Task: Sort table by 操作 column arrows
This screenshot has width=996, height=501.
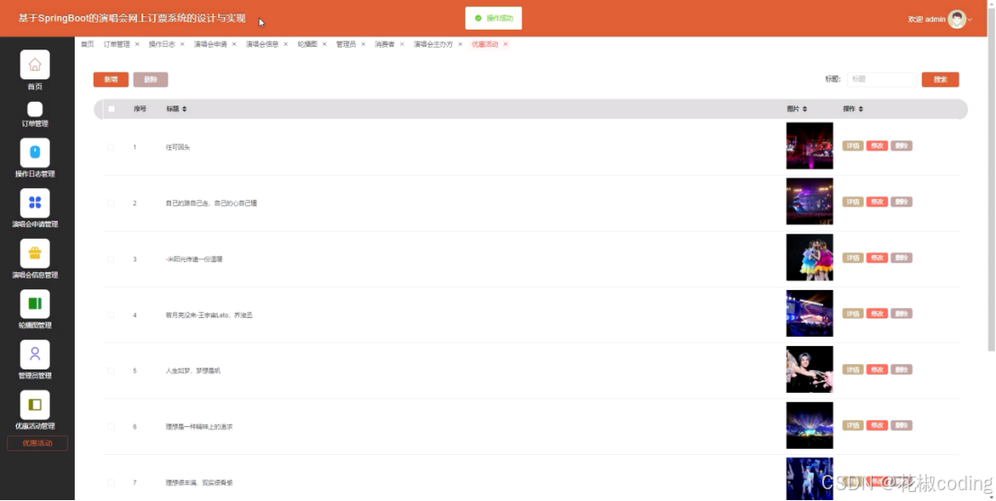Action: pyautogui.click(x=861, y=109)
